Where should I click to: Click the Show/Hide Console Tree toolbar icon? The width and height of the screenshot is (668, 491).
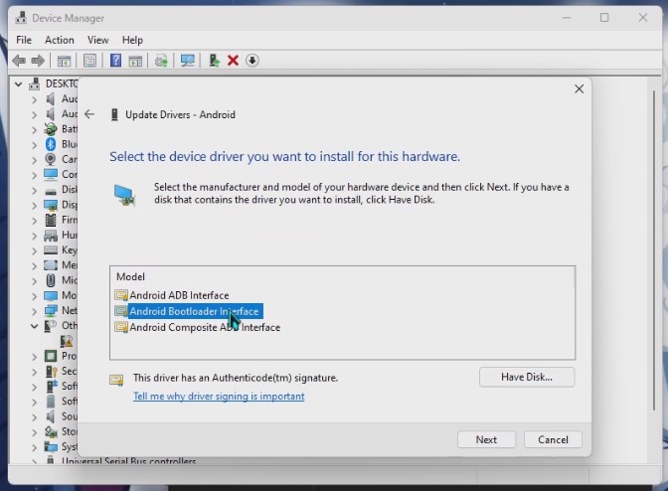(x=64, y=61)
